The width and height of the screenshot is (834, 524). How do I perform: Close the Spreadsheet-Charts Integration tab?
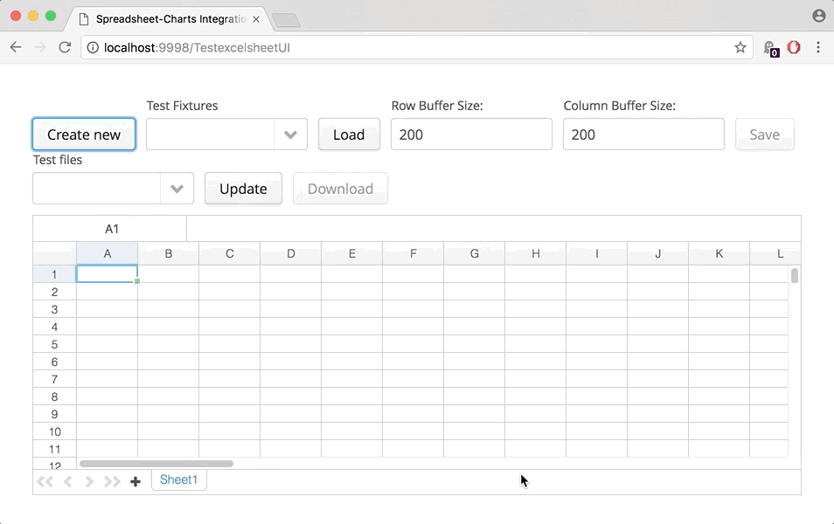(x=256, y=19)
